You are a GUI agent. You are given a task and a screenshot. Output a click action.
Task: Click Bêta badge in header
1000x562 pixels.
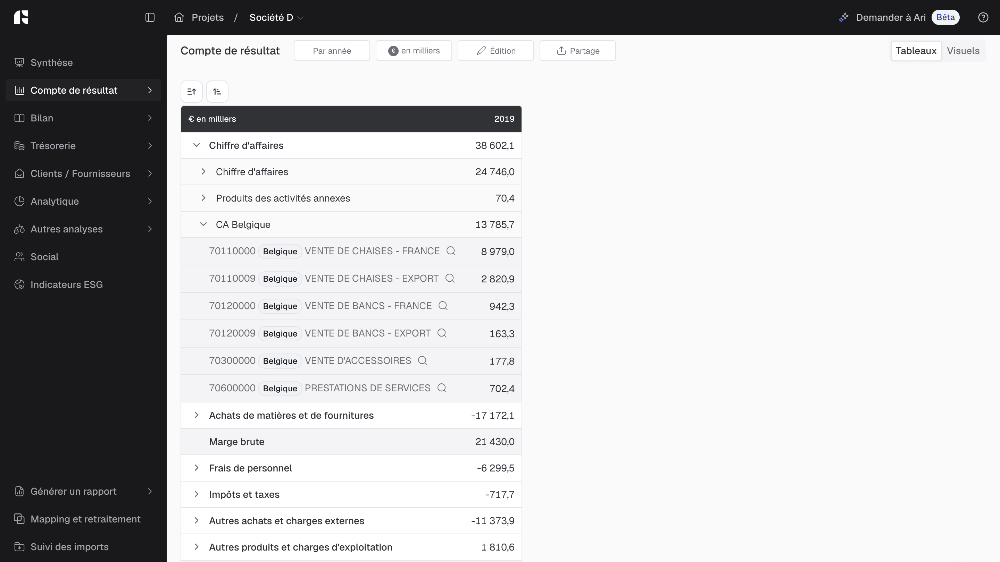(945, 17)
